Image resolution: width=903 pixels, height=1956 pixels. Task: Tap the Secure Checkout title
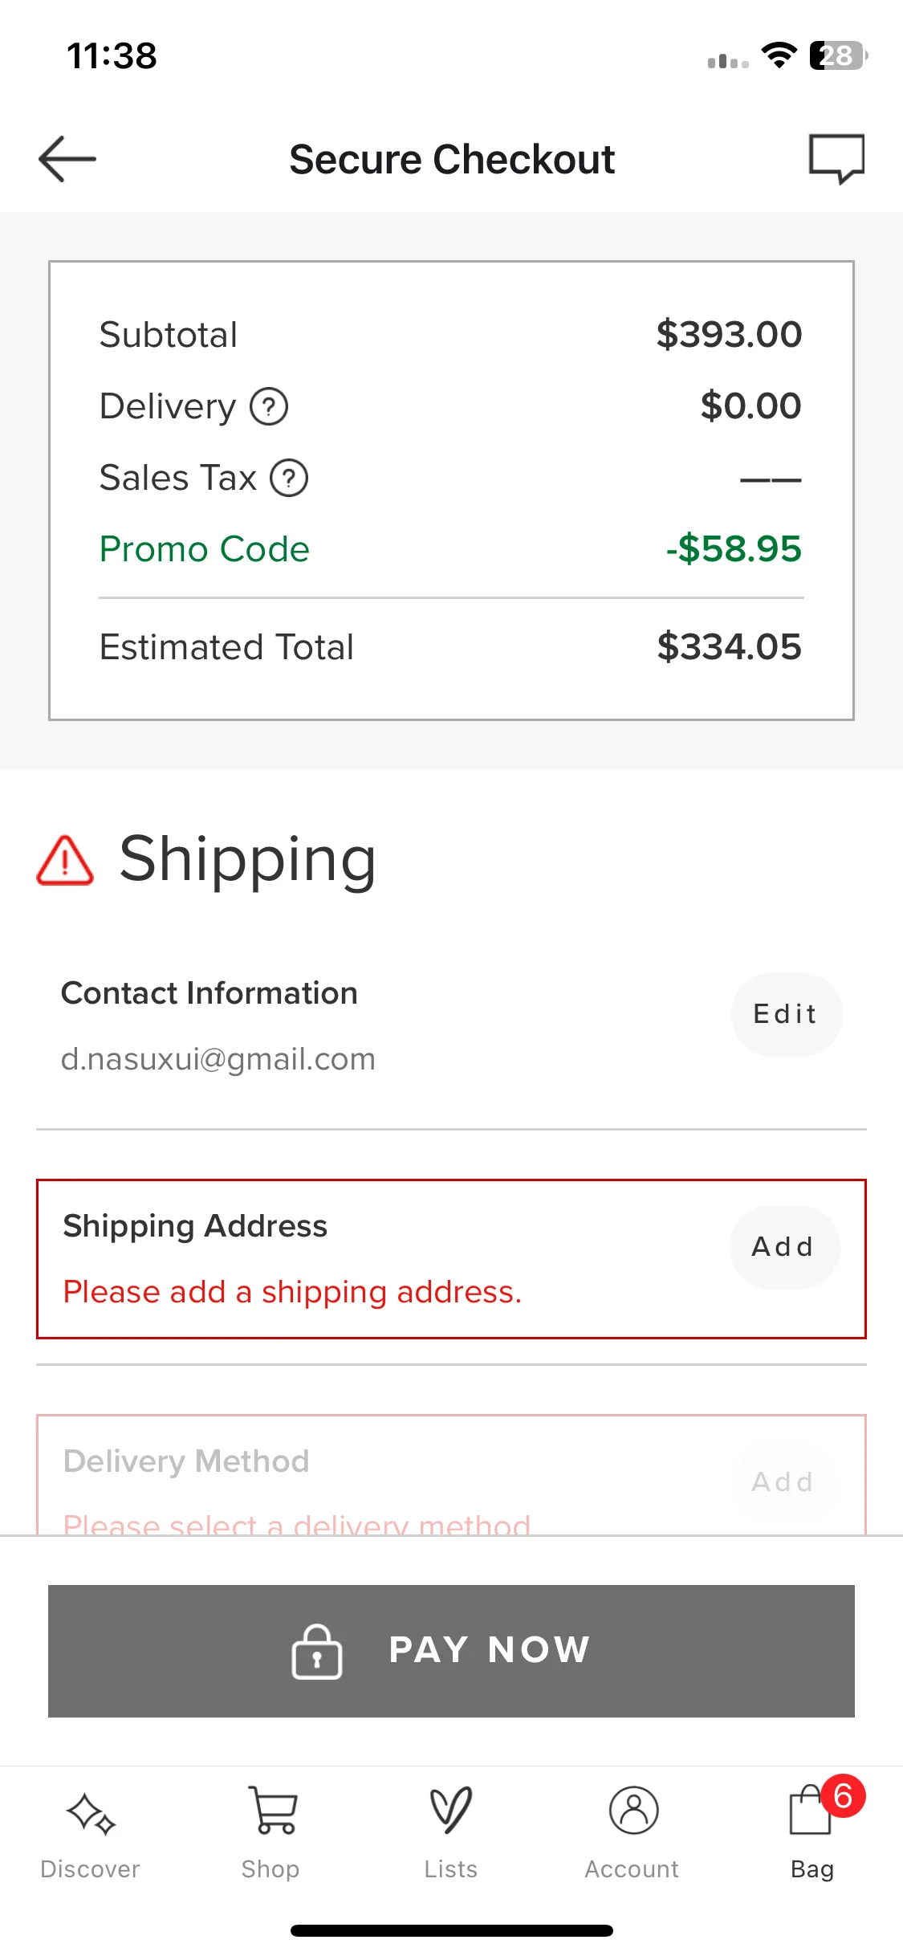(x=452, y=159)
